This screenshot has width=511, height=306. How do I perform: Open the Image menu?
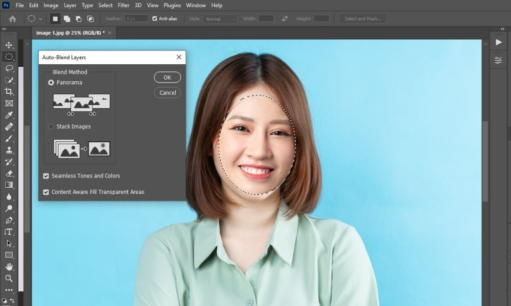point(51,5)
